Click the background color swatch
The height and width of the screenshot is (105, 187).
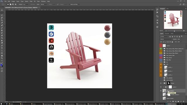pyautogui.click(x=3, y=66)
